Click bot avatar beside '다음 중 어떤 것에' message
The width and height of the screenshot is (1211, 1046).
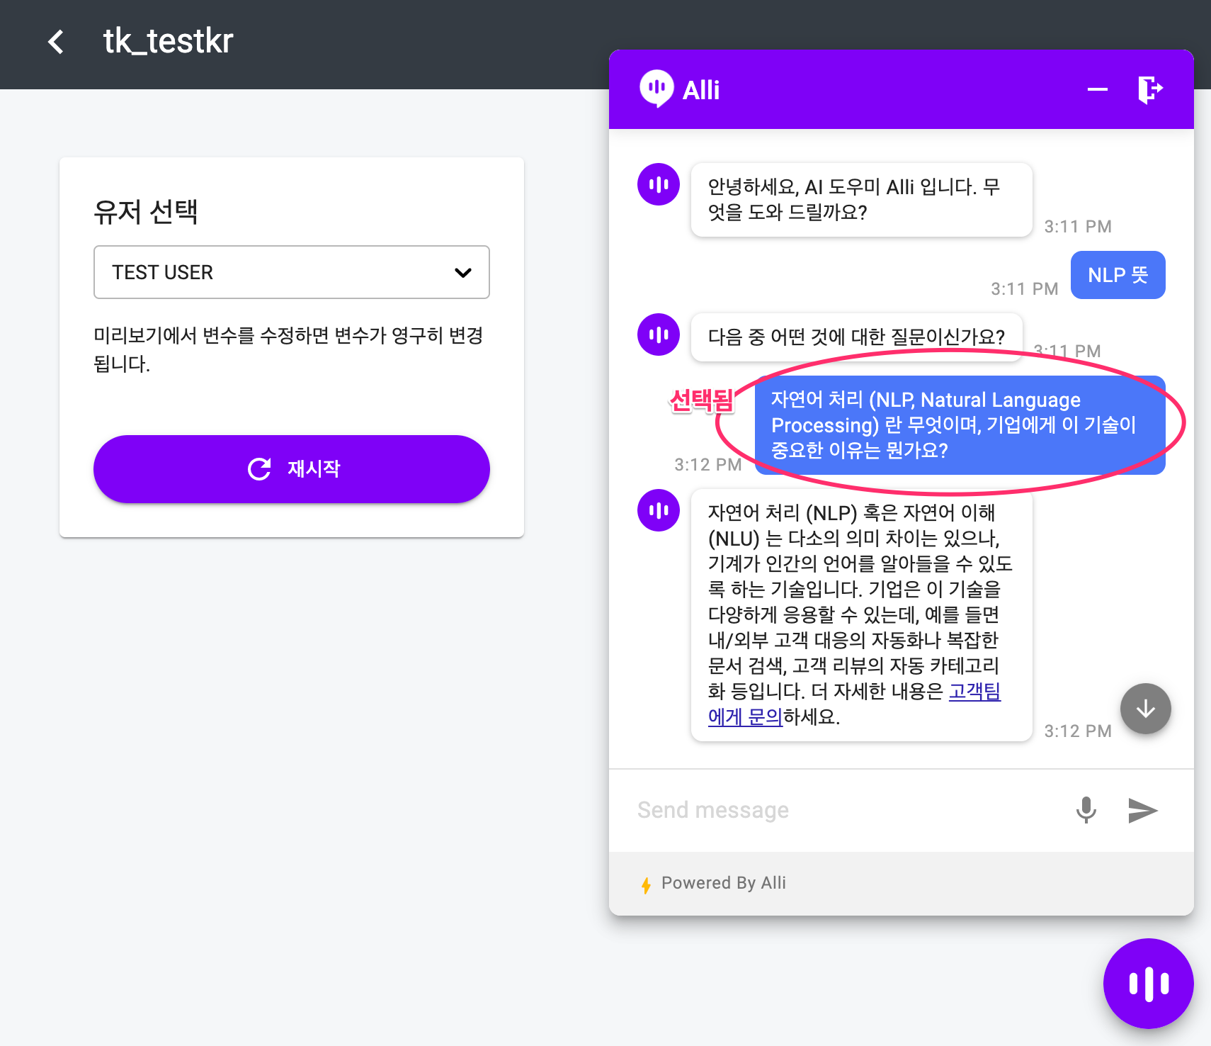pos(659,334)
